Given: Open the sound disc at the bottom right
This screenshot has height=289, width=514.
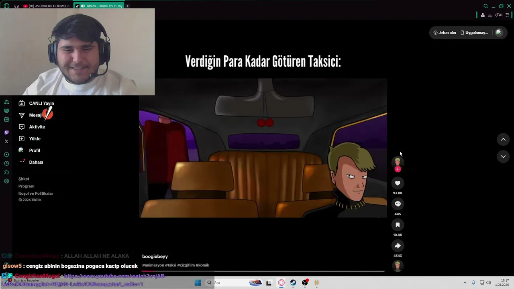Looking at the screenshot, I should click(398, 266).
